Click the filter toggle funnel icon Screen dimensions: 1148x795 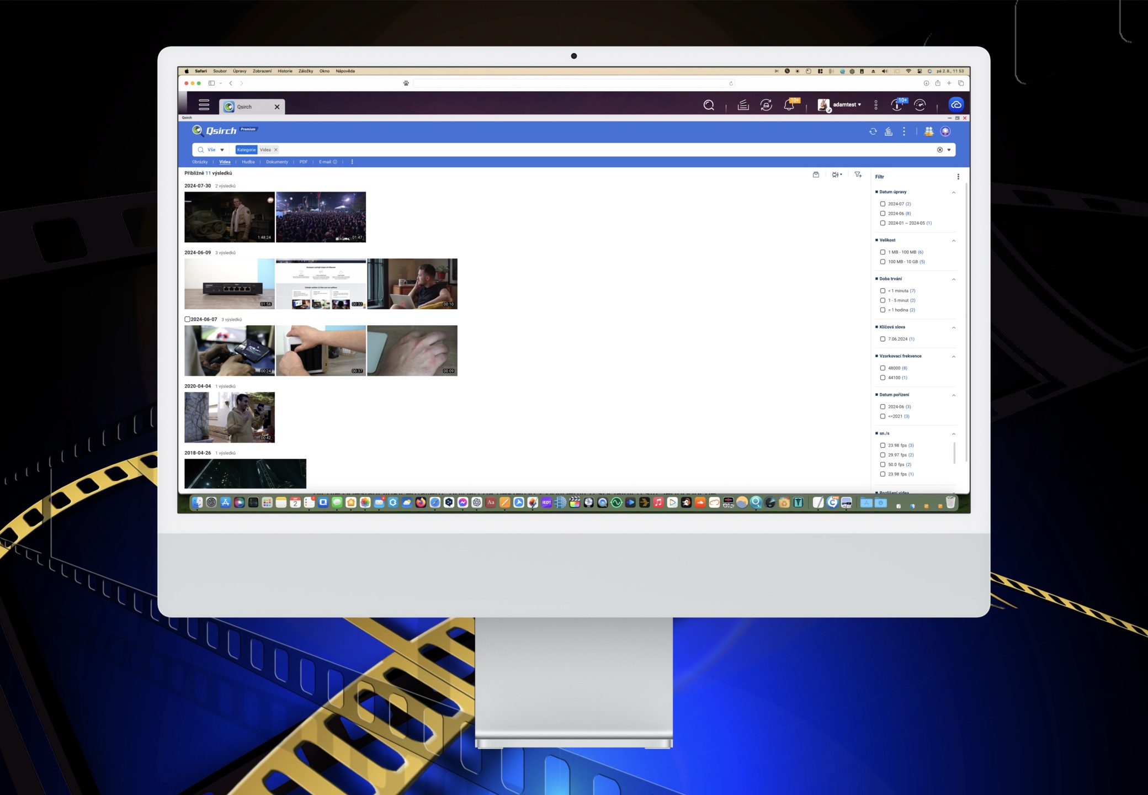tap(858, 174)
